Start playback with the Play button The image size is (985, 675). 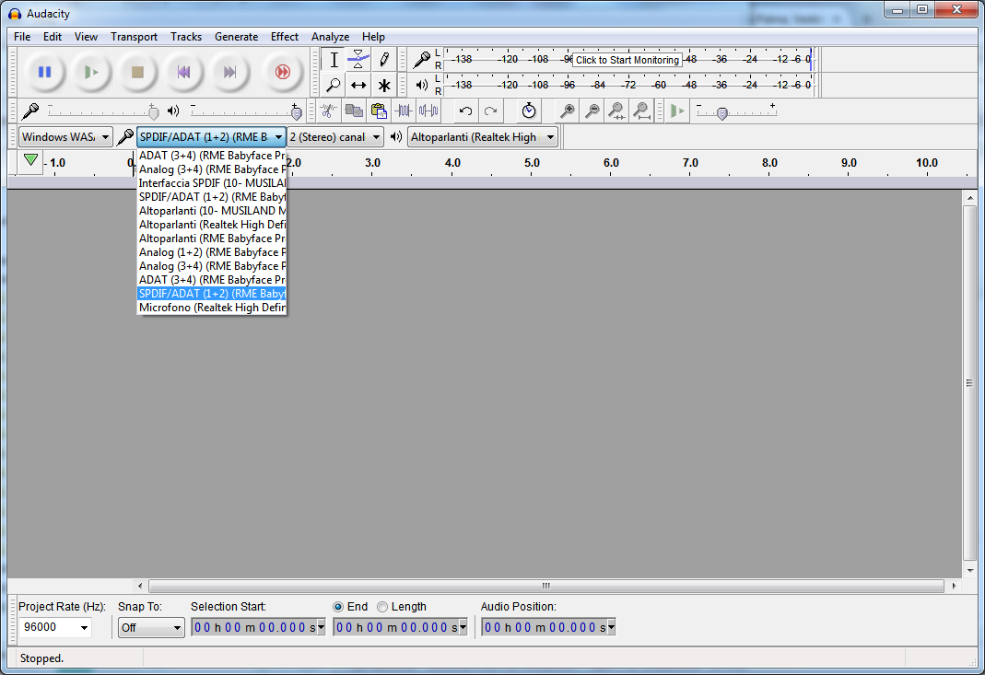point(91,72)
